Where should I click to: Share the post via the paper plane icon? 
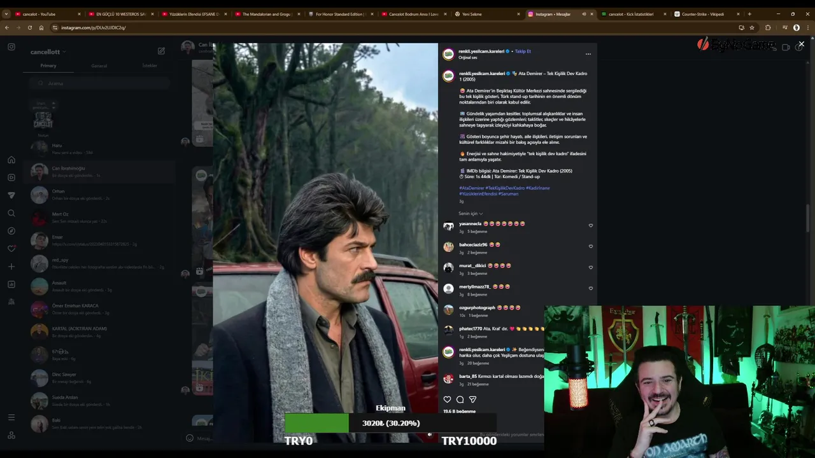pos(472,399)
